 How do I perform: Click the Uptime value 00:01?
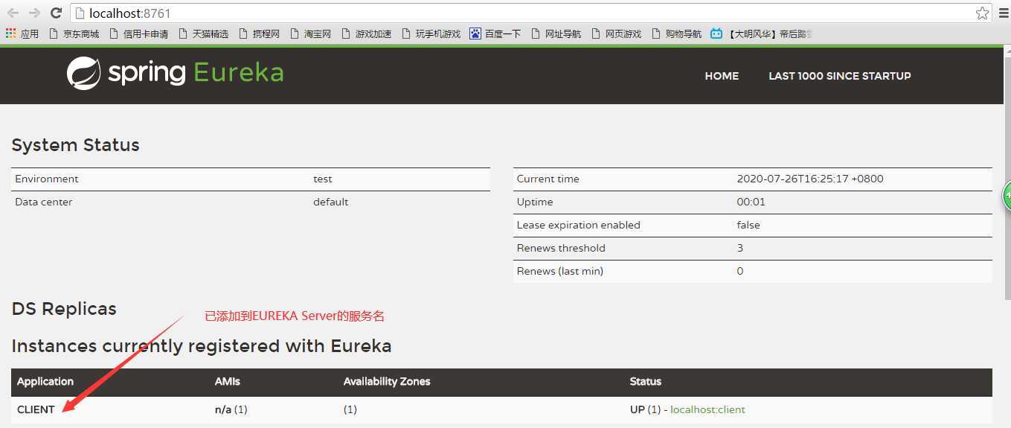pos(751,202)
